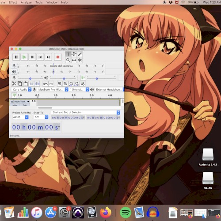Click the Redo arrow icon
The height and width of the screenshot is (221, 221).
coord(51,84)
